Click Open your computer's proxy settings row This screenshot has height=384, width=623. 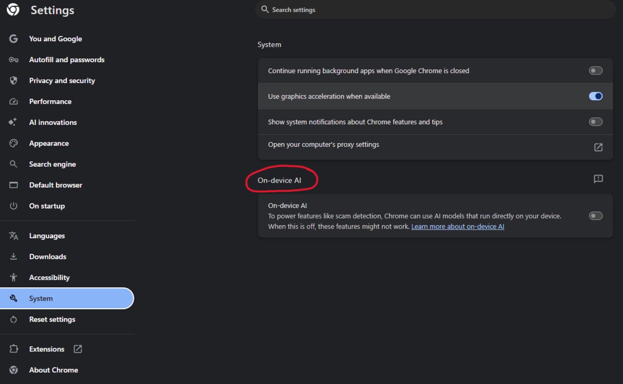[435, 147]
